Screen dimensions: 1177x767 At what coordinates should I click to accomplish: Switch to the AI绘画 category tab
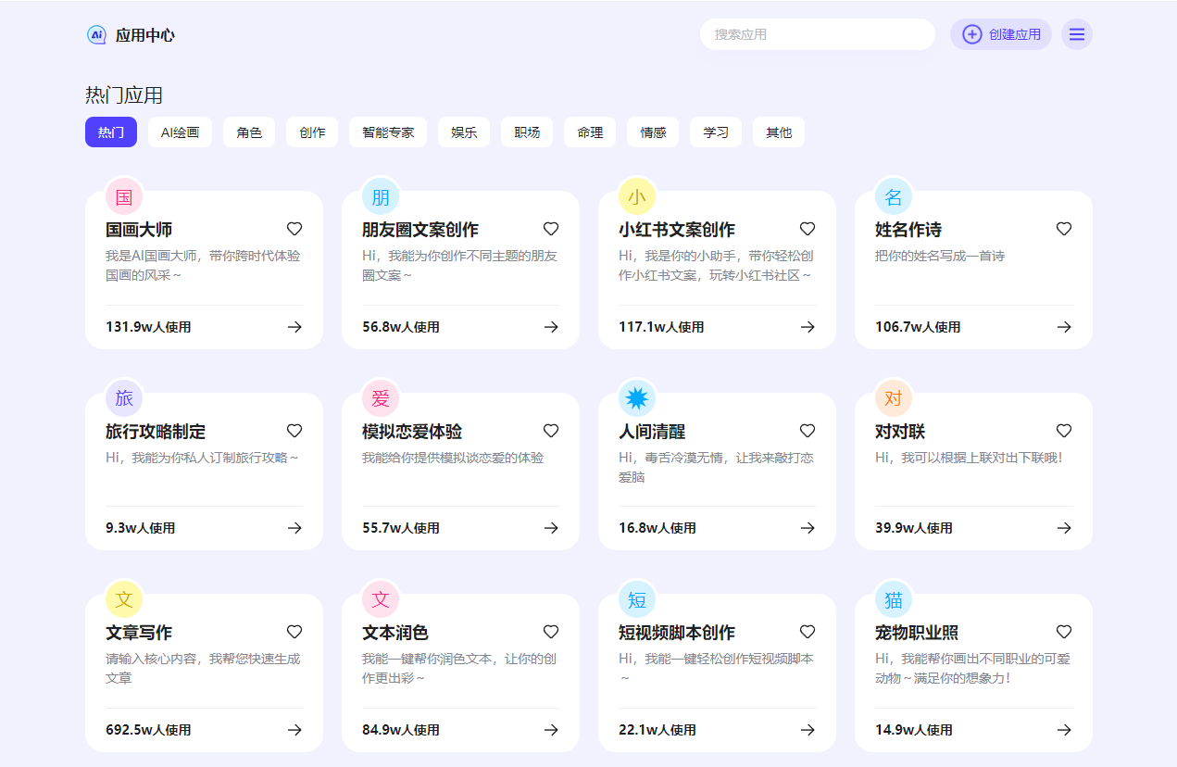coord(180,132)
